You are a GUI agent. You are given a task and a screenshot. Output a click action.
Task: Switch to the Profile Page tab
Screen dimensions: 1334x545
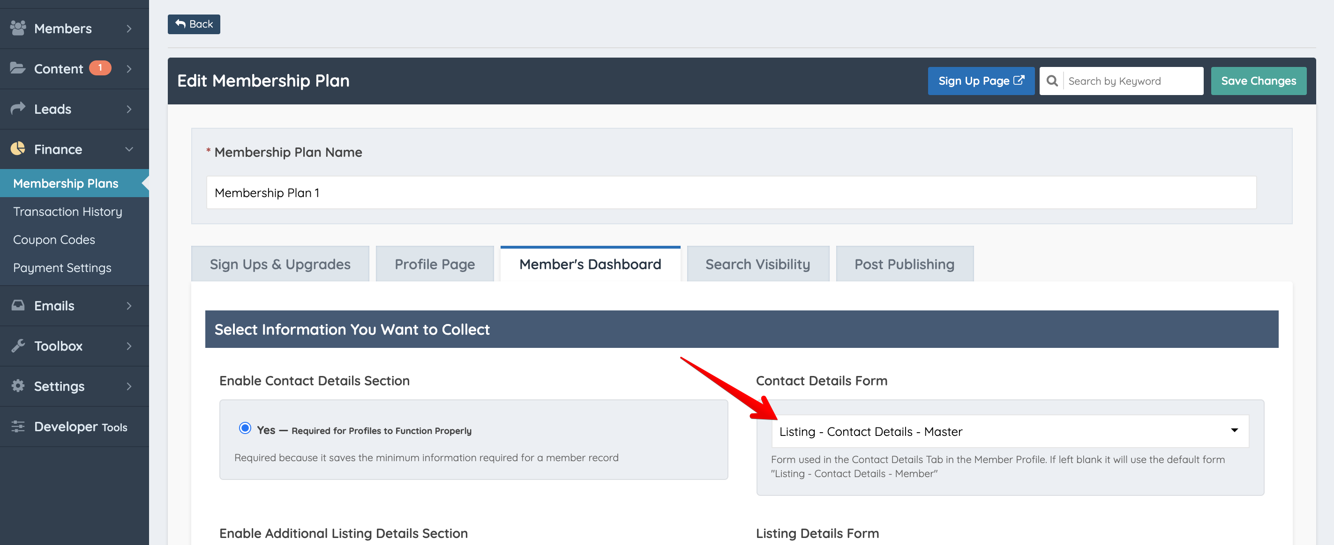[434, 264]
